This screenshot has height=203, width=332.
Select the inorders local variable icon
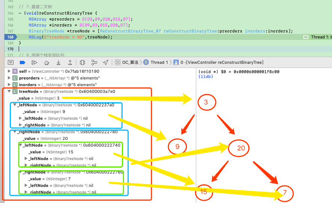tap(15, 85)
